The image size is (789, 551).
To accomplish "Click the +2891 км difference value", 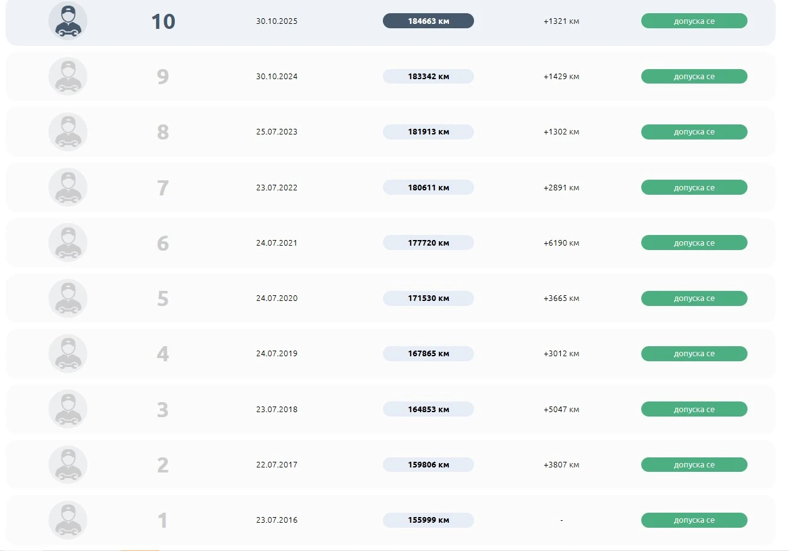I will coord(561,187).
